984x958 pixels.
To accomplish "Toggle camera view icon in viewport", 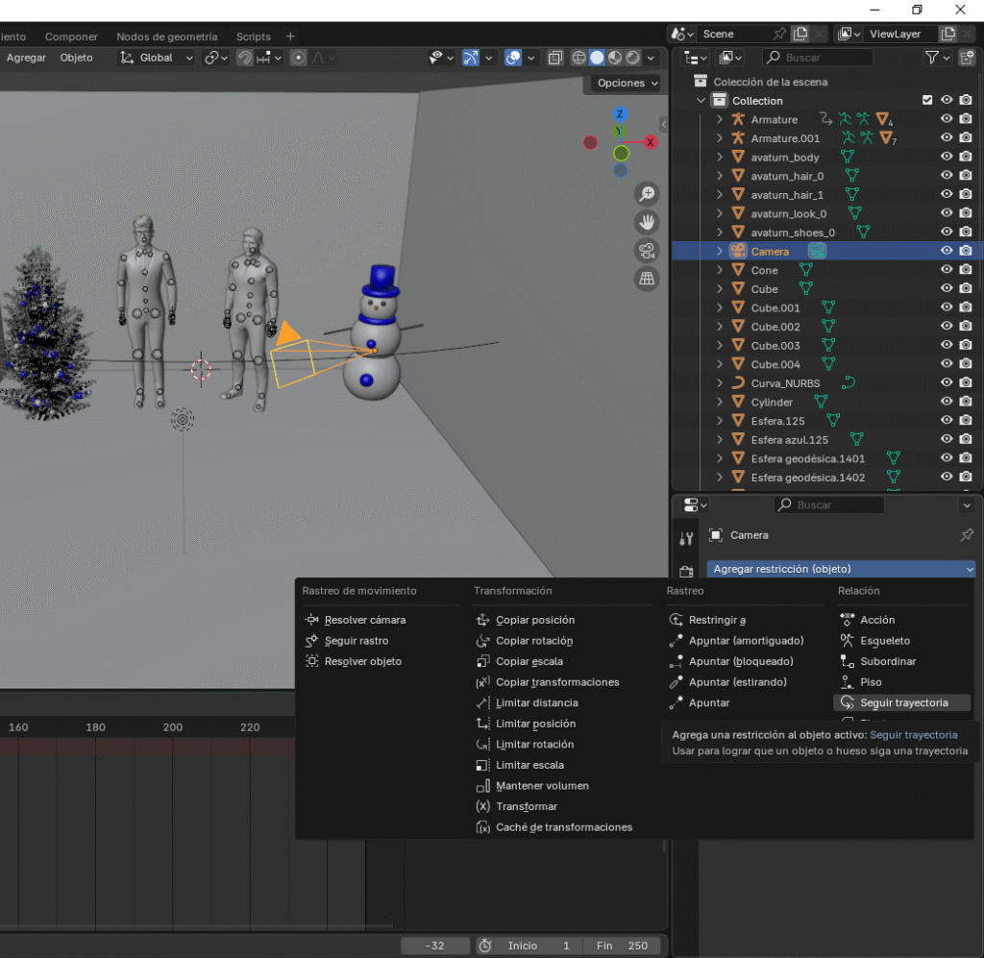I will [x=647, y=251].
